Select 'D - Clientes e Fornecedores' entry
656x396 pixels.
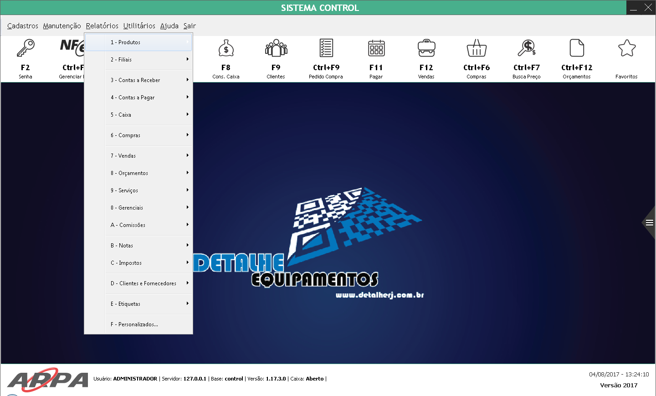tap(138, 283)
